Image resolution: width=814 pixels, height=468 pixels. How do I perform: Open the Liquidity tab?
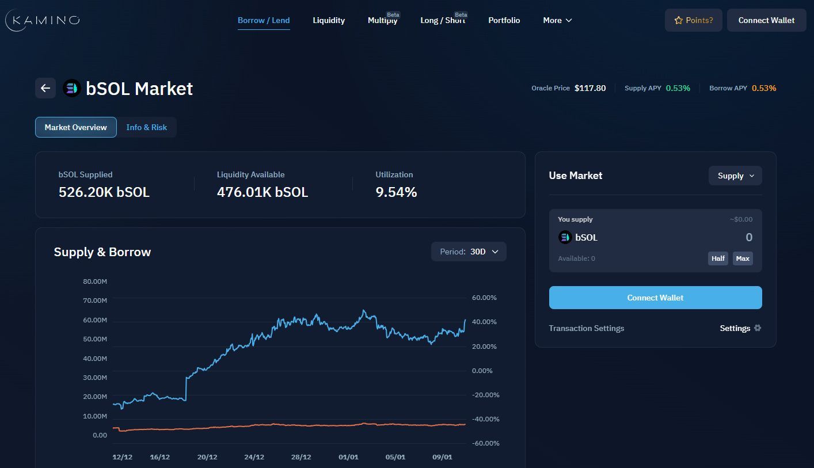pos(329,20)
